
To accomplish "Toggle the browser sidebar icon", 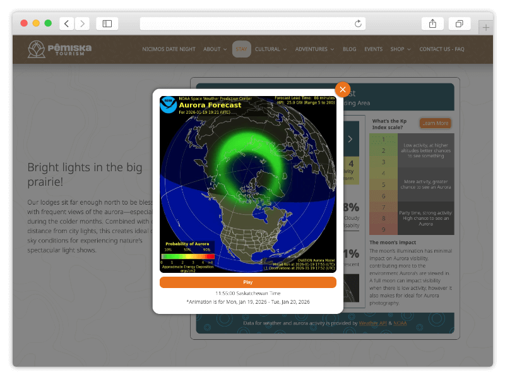I will coord(107,24).
